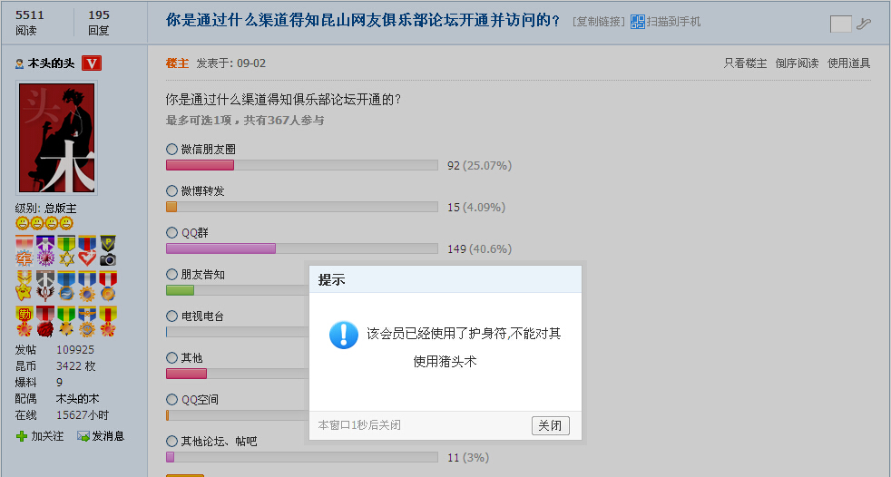
Task: Select the 其他论坛、帖吧 radio option
Action: (x=172, y=441)
